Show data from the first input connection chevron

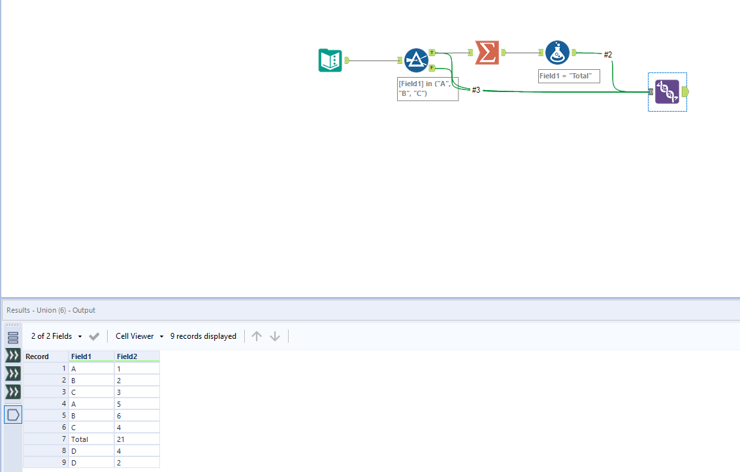12,356
